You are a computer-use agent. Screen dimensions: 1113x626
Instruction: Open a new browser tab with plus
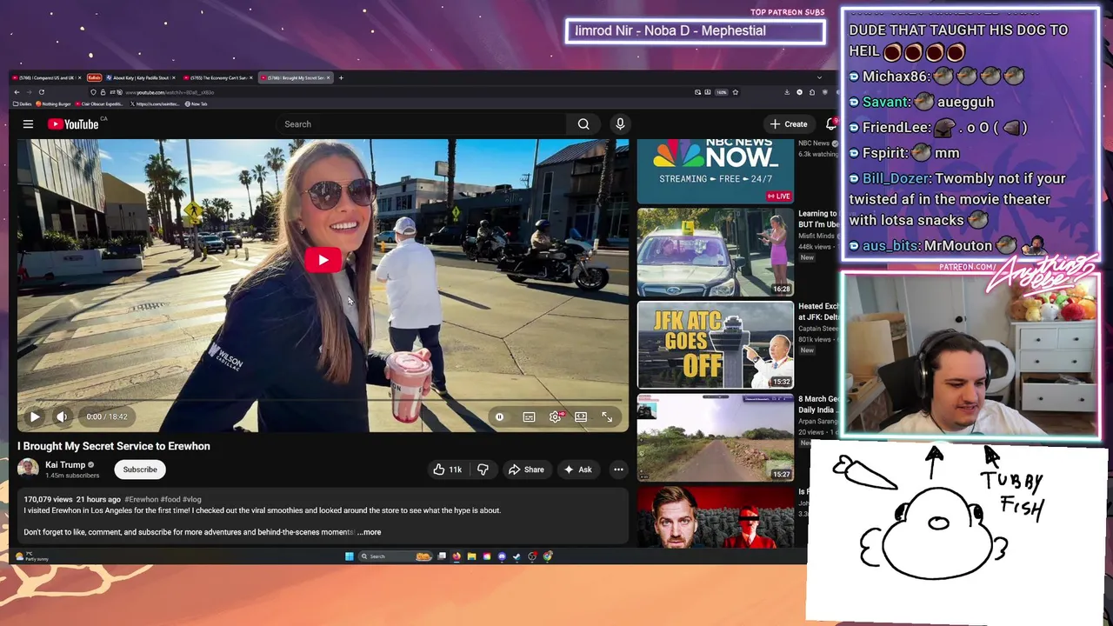point(341,78)
